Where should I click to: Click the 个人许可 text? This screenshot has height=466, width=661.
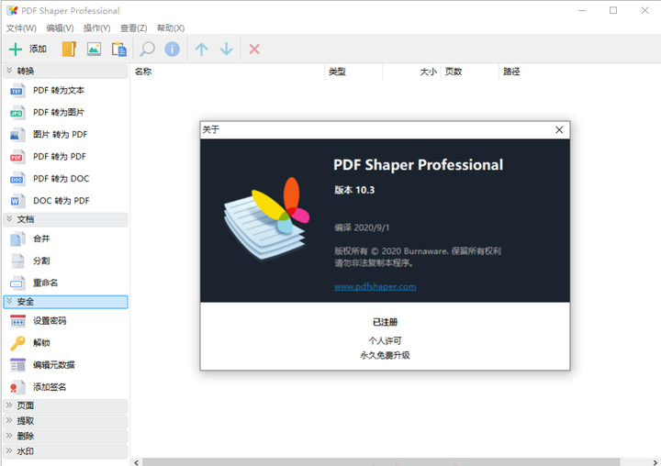coord(385,340)
